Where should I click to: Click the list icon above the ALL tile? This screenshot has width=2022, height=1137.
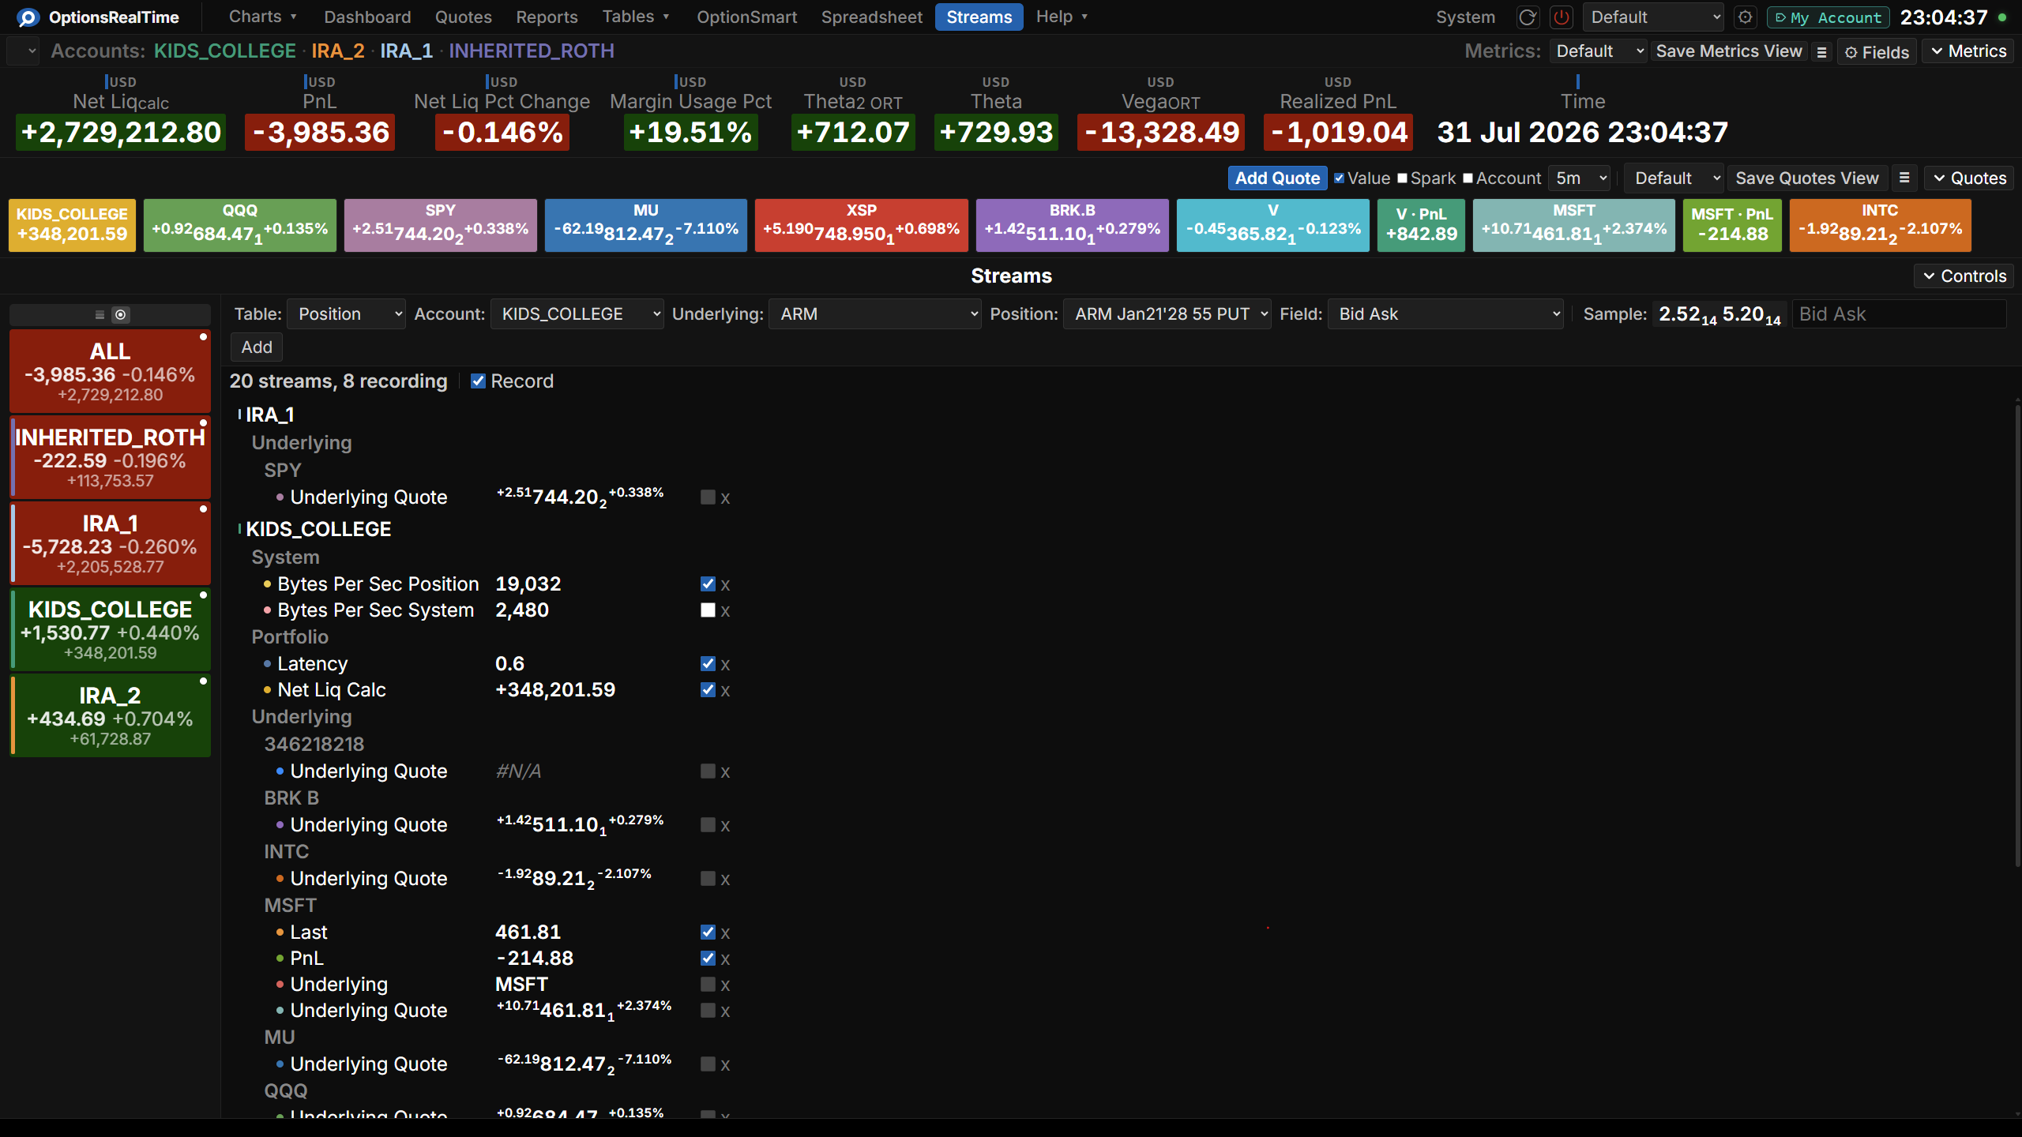click(x=100, y=315)
